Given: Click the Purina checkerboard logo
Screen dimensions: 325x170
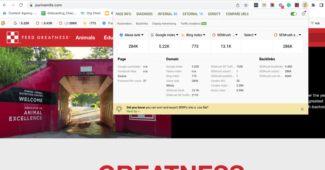Looking at the screenshot, I should 12,37.
